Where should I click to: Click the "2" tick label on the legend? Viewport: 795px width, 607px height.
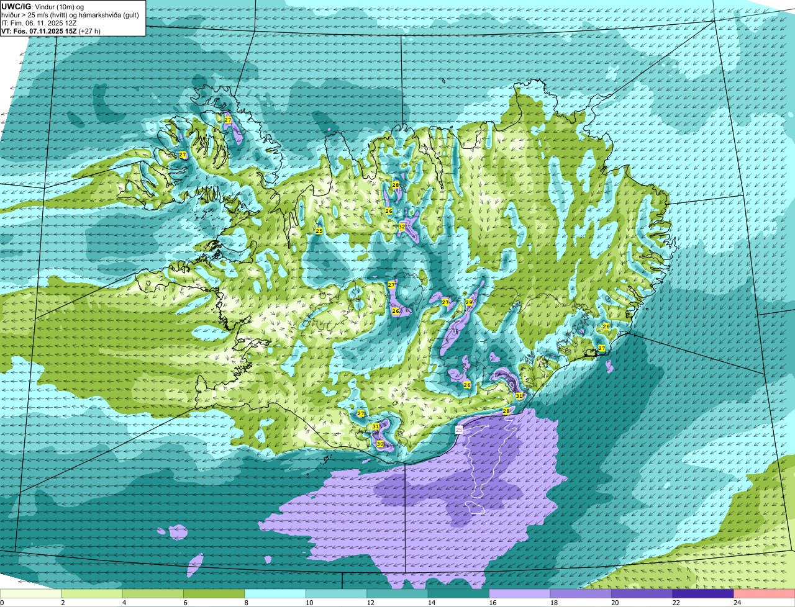click(x=63, y=602)
